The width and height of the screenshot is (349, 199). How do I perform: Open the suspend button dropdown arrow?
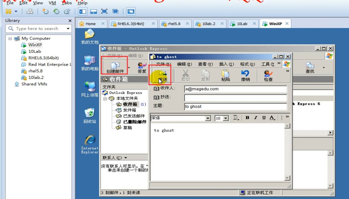tap(16, 11)
